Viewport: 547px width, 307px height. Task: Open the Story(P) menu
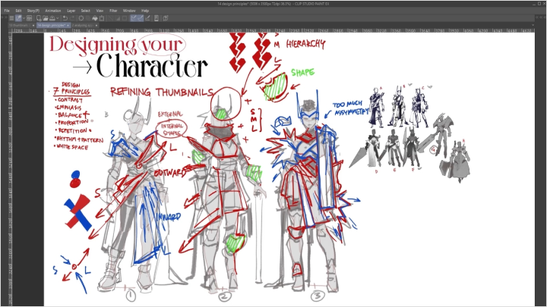pos(33,11)
